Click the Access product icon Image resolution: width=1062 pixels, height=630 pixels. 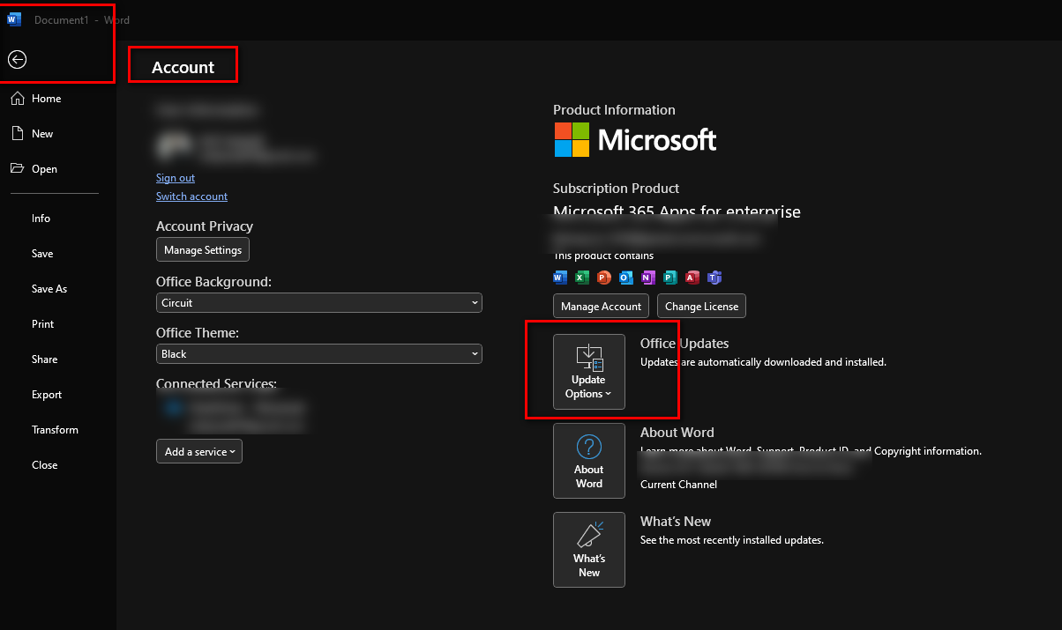[x=692, y=278]
